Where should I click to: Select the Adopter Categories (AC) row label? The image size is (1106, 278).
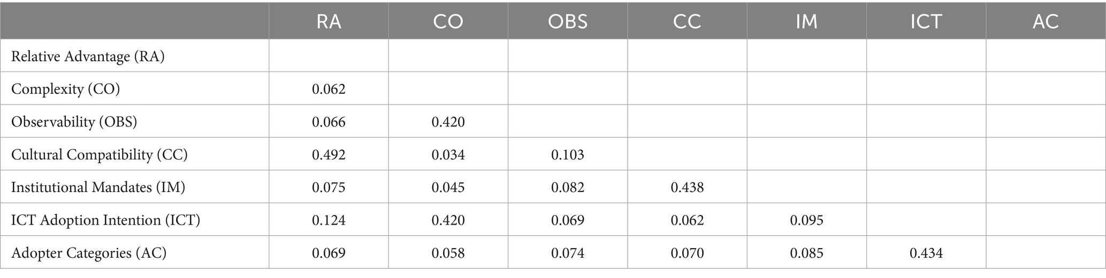(89, 252)
